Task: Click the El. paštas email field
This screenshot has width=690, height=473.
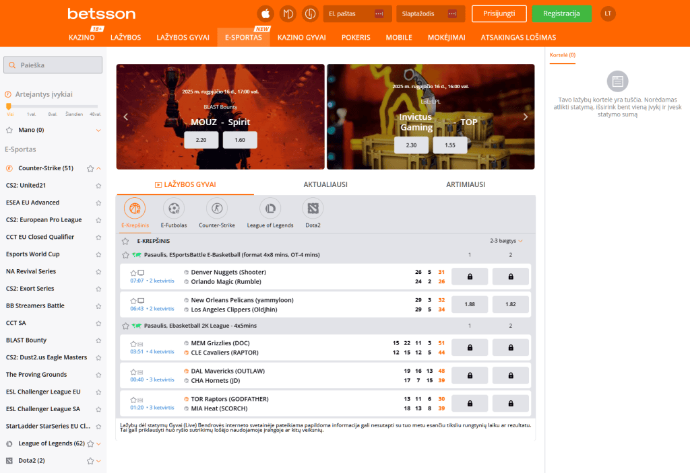Action: [x=357, y=13]
